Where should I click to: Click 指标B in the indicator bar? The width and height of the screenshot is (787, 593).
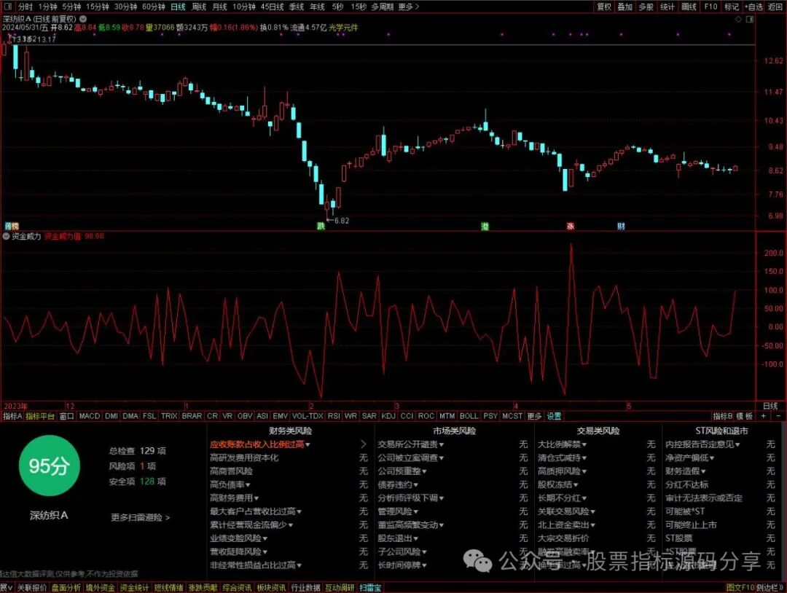click(x=723, y=416)
